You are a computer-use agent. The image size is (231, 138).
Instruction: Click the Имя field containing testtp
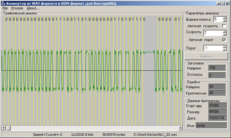[211, 125]
